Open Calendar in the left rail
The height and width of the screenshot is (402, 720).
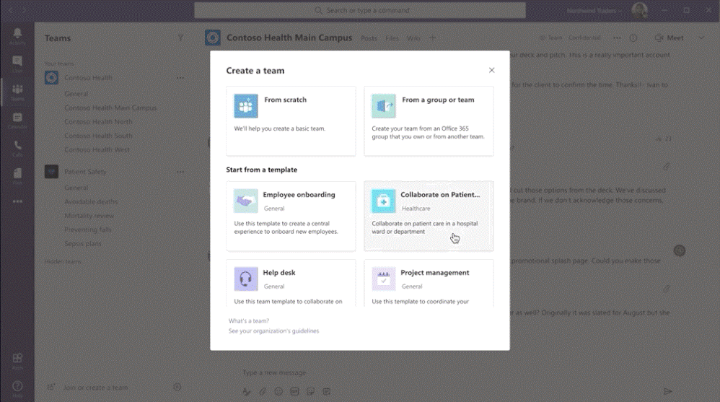coord(17,121)
